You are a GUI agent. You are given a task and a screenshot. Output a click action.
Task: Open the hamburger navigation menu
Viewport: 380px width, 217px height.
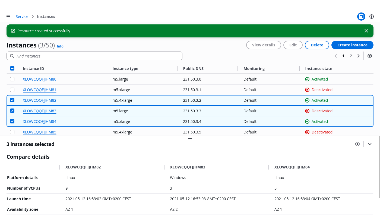point(8,17)
